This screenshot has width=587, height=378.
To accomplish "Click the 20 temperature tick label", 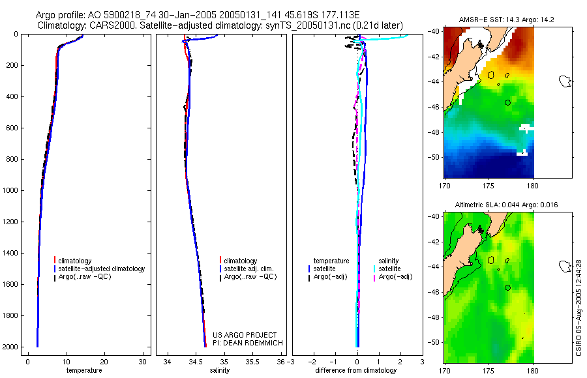I will coord(104,362).
